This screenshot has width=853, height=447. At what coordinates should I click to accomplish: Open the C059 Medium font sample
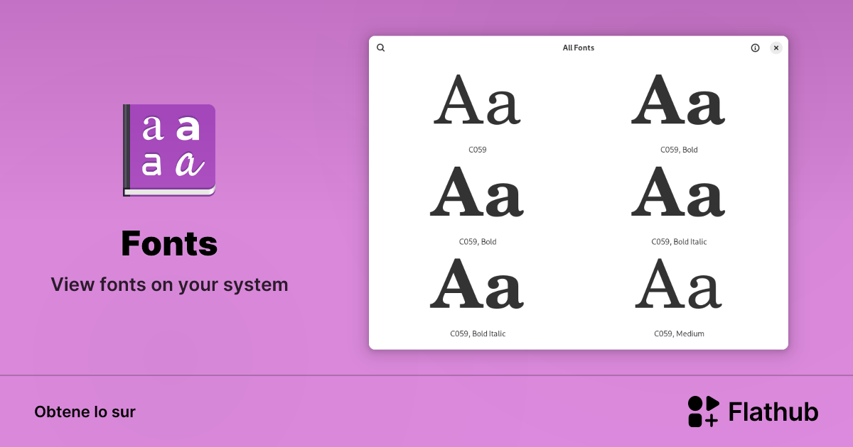[678, 287]
